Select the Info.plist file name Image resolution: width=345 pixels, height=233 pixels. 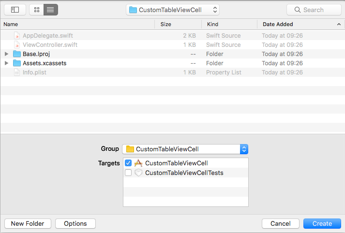pos(34,73)
